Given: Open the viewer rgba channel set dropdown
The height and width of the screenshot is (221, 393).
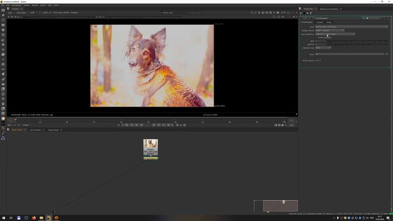Looking at the screenshot, I should [x=10, y=12].
